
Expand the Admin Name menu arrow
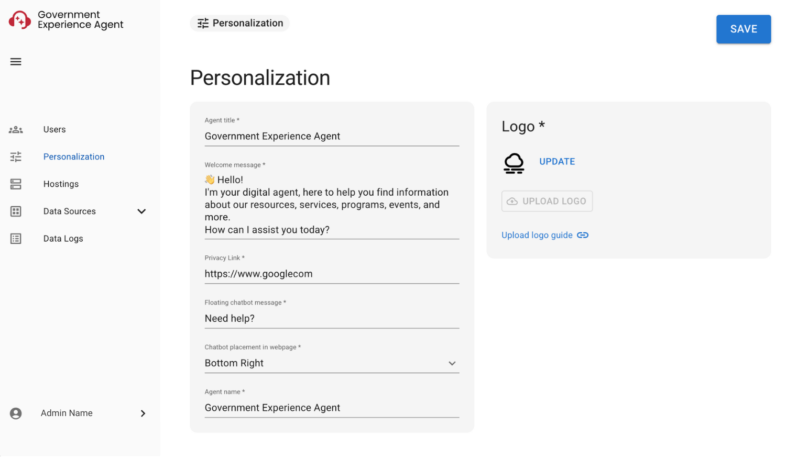tap(143, 413)
